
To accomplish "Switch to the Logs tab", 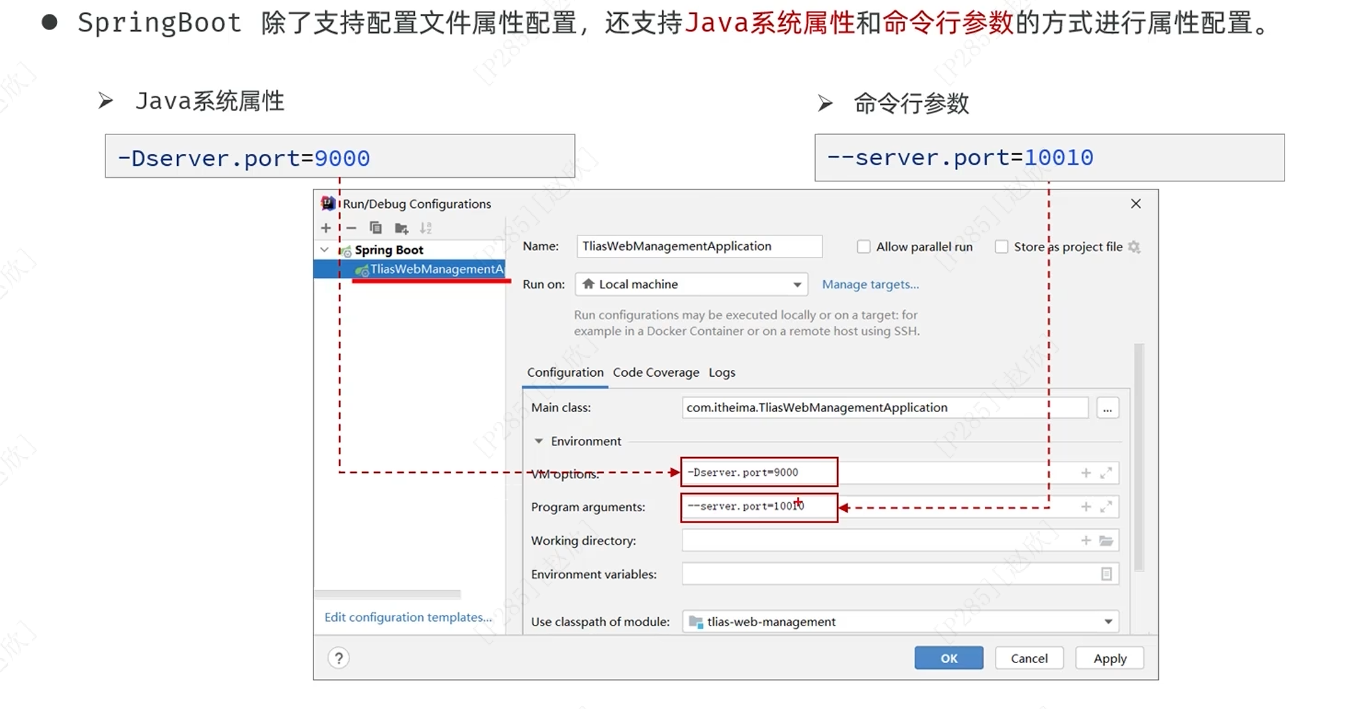I will tap(721, 372).
